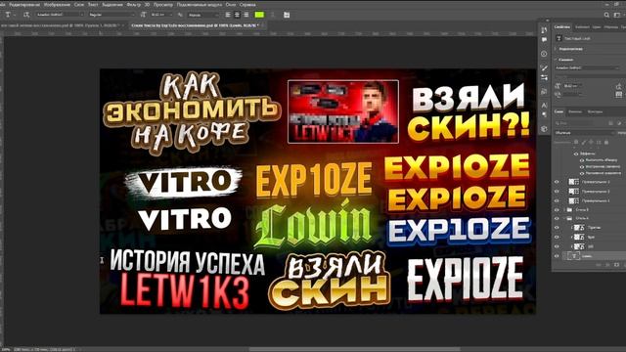The width and height of the screenshot is (626, 352).
Task: Switch to the Контуры tab
Action: [x=595, y=112]
